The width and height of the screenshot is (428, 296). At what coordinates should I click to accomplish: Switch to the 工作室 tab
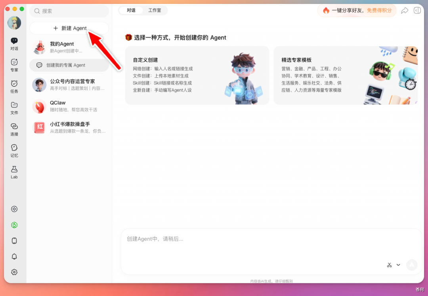click(155, 10)
